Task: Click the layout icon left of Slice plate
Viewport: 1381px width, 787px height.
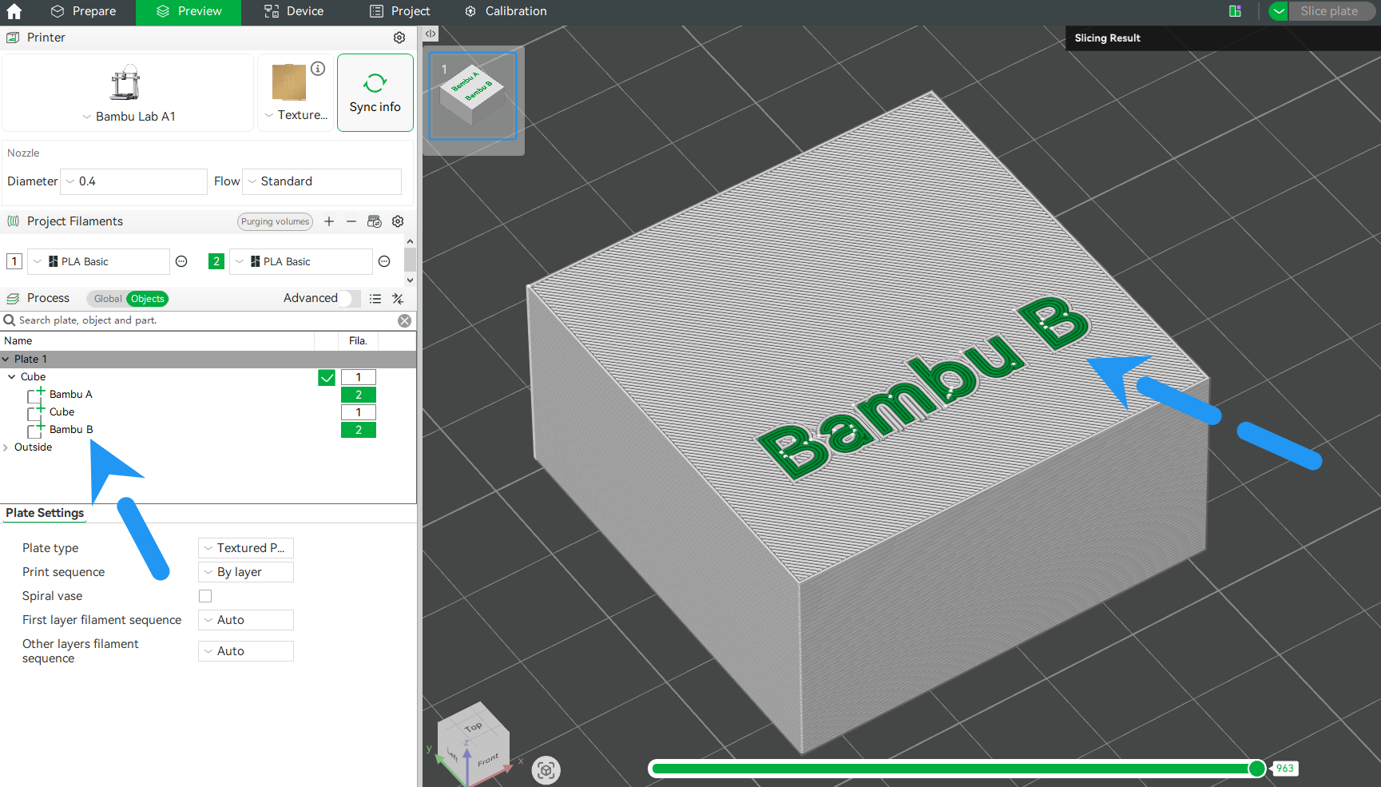Action: 1235,11
